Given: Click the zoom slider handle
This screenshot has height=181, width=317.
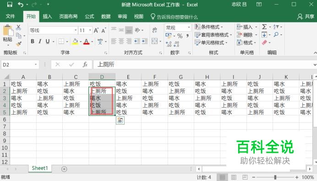Looking at the screenshot, I should [x=275, y=177].
